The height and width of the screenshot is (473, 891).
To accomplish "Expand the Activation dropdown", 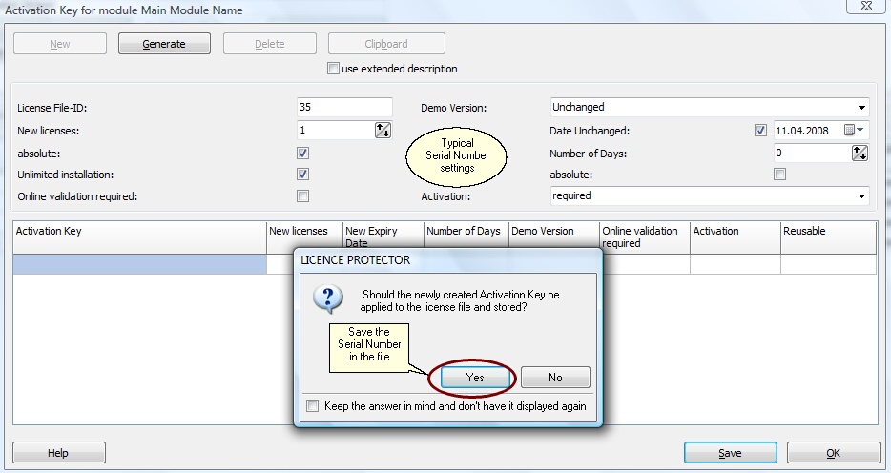I will coord(861,196).
